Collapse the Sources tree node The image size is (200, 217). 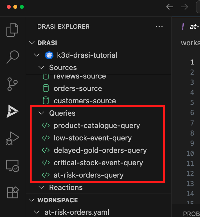[63, 67]
